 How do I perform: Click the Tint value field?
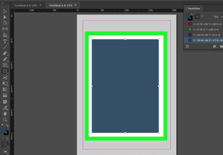[222, 17]
